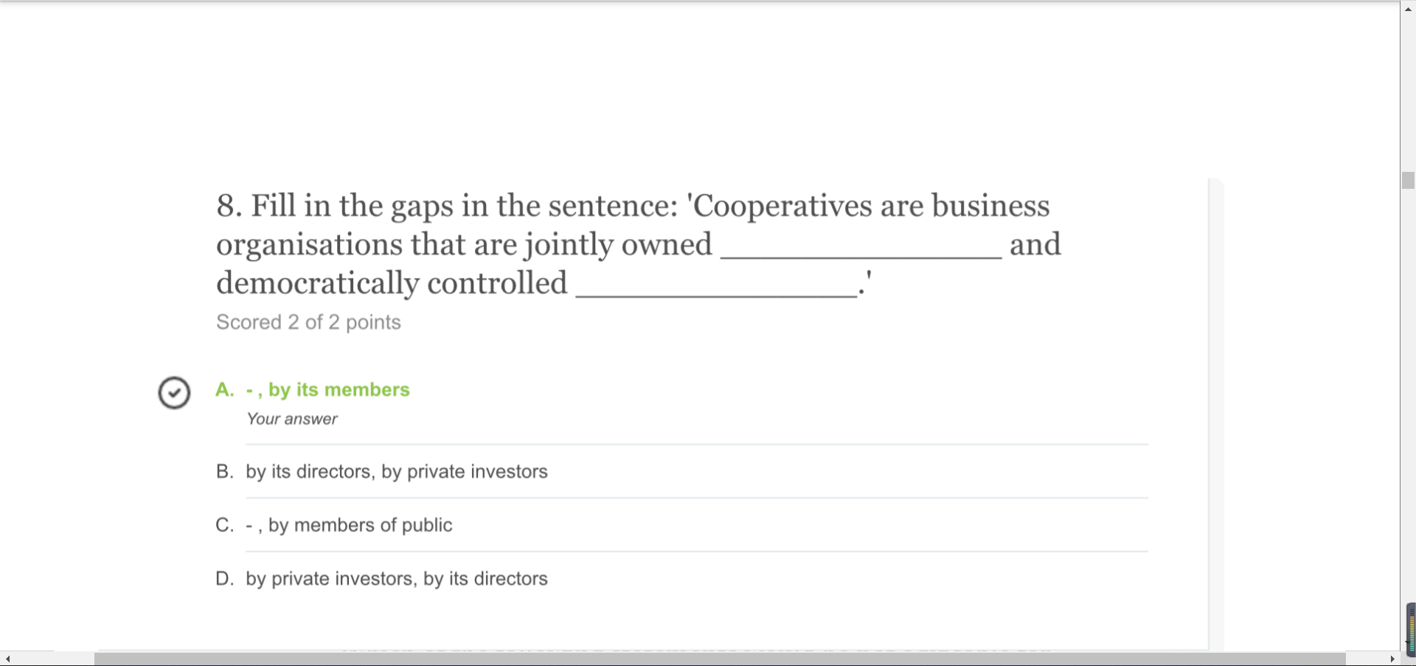The image size is (1416, 666).
Task: Click the 'Scored 2 of 2 points' text
Action: pos(308,322)
